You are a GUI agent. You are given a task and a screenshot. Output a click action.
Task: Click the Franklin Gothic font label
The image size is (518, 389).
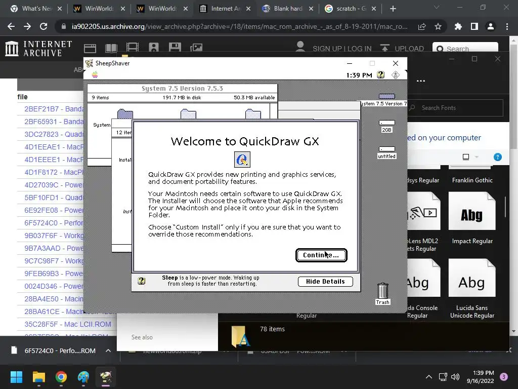472,180
